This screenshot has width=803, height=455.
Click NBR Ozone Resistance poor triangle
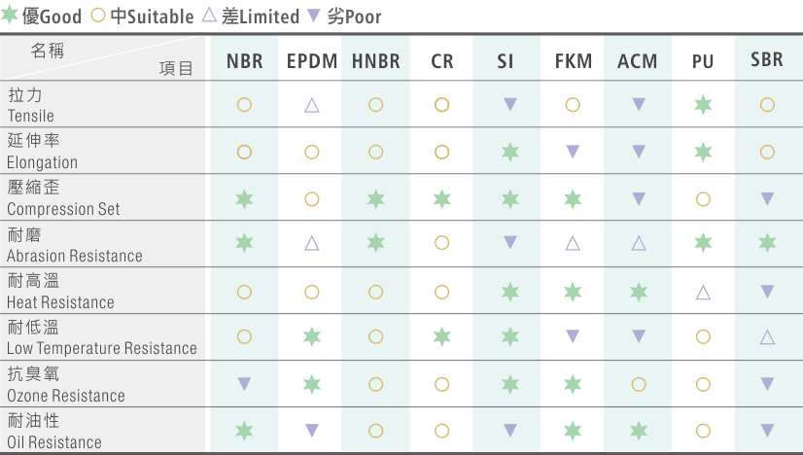click(244, 384)
